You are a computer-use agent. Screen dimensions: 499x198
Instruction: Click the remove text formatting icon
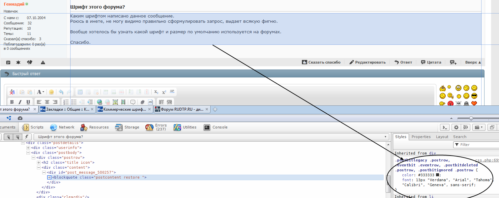tap(12, 92)
